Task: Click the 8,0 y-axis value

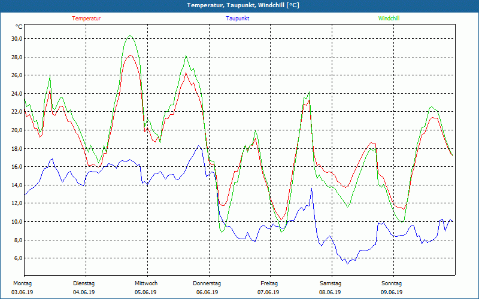Action: pos(19,240)
